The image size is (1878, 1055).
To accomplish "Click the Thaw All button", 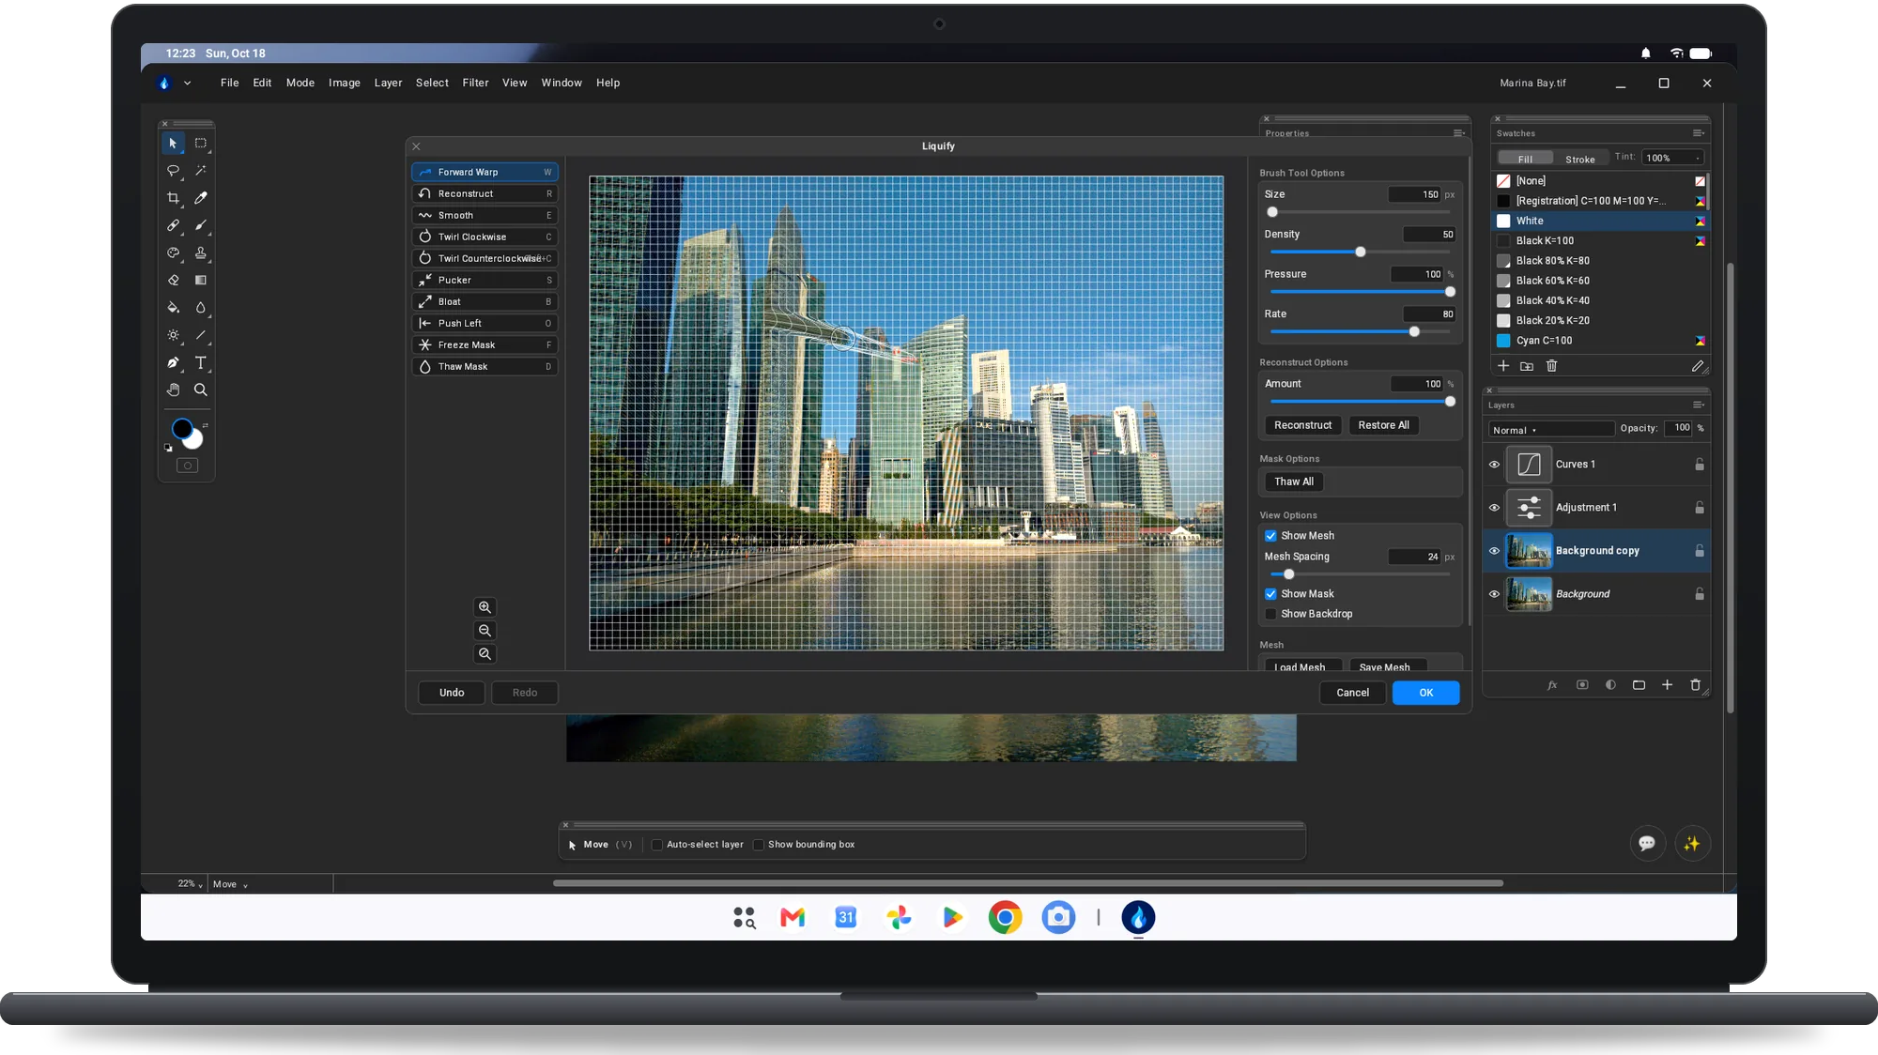I will point(1294,482).
